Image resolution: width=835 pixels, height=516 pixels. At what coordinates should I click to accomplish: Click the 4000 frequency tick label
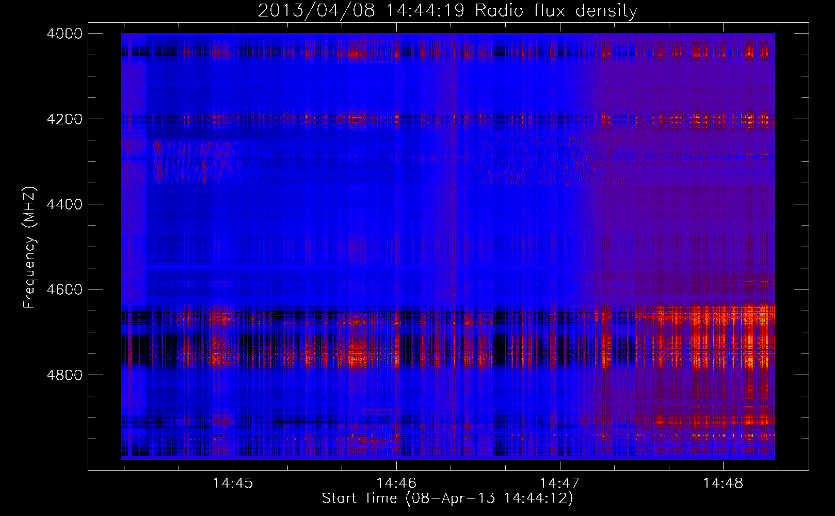click(65, 34)
